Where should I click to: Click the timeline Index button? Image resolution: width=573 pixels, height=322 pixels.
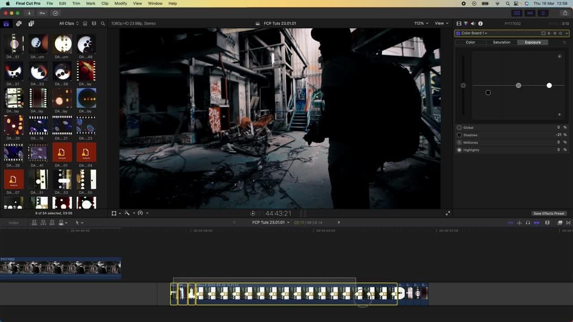click(x=14, y=223)
